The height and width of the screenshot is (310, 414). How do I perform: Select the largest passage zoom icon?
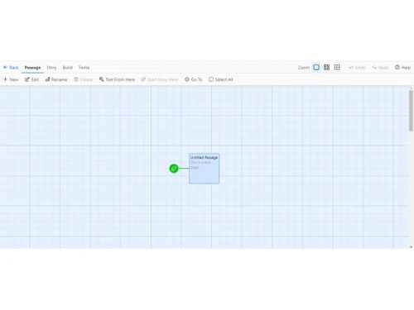coord(316,67)
